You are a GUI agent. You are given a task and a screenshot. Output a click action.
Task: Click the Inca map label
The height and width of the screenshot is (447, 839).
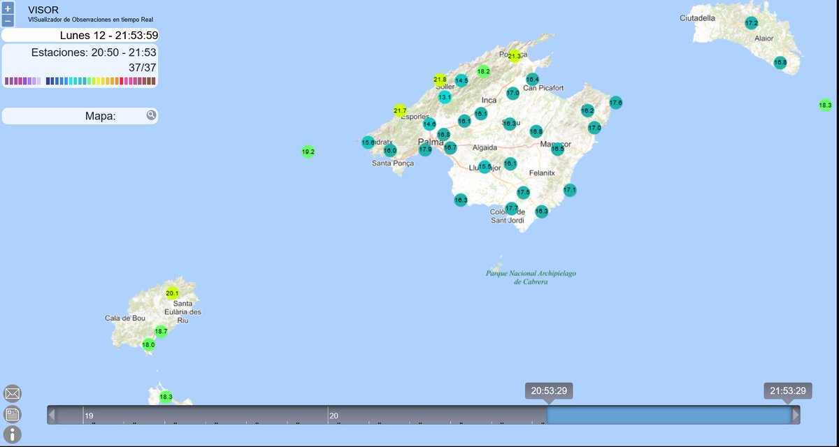tap(489, 101)
